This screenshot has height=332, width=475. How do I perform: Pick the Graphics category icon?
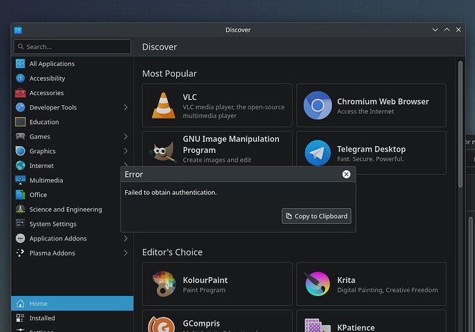click(20, 151)
